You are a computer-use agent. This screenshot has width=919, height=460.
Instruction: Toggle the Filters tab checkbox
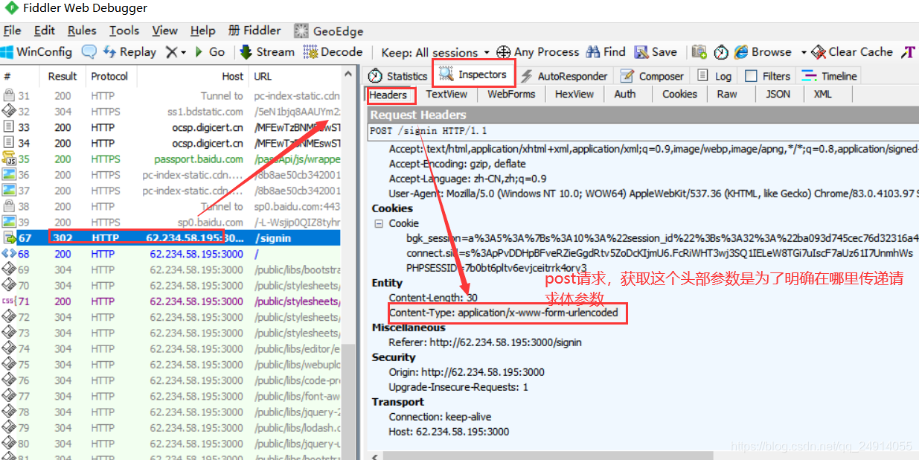(x=751, y=76)
